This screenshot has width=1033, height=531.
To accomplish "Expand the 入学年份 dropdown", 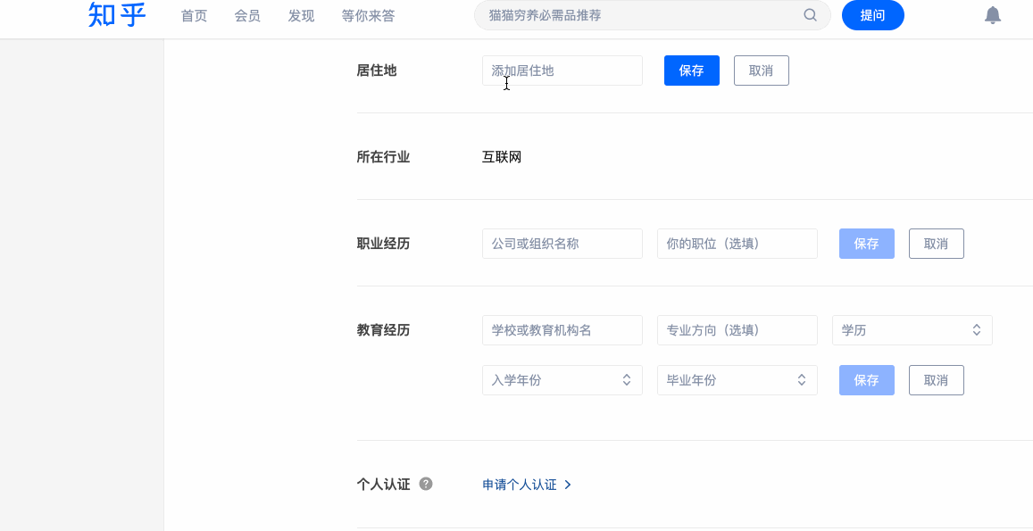I will point(562,380).
